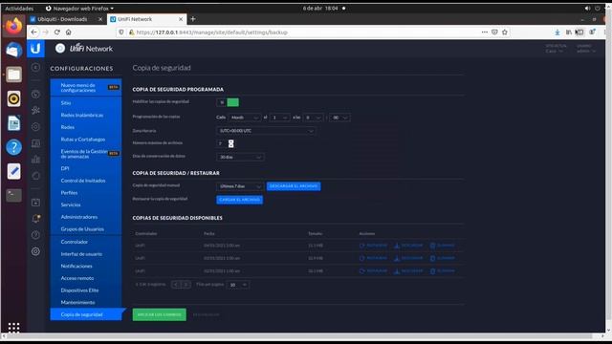Viewport: 612px width, 344px height.
Task: Click the Eliminar trash icon for 04/01/2021 backup
Action: 432,246
